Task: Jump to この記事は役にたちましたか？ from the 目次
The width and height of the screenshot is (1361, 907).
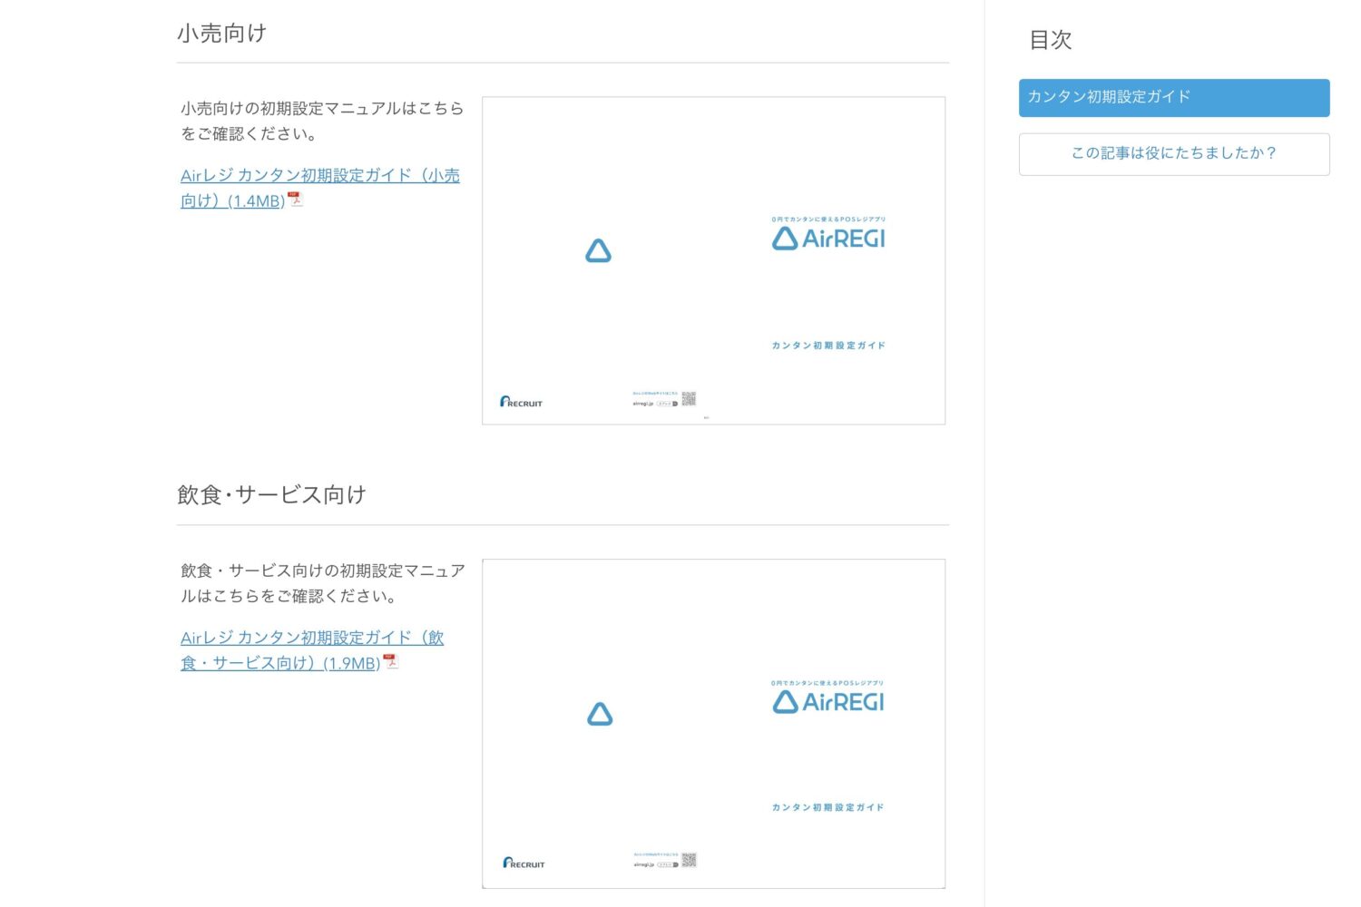Action: [x=1173, y=154]
